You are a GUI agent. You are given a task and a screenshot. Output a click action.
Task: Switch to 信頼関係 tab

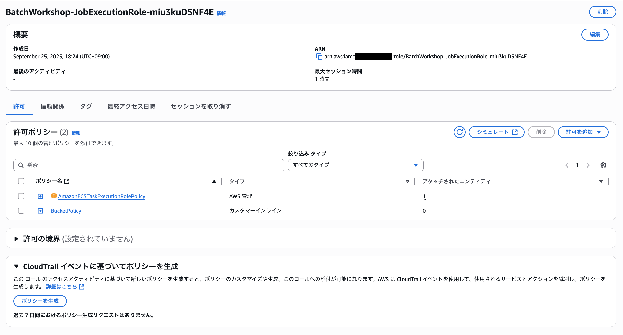pos(53,107)
